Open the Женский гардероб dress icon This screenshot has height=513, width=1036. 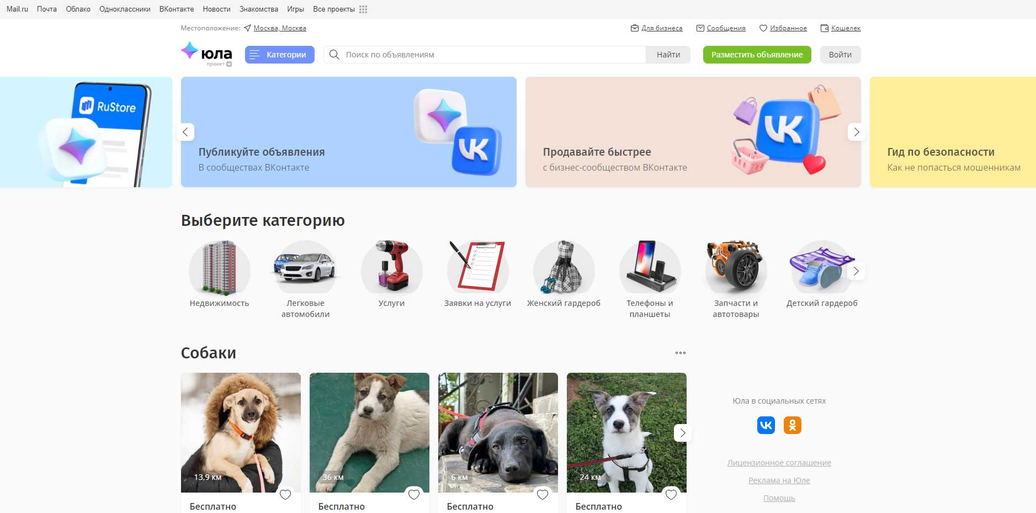click(564, 268)
